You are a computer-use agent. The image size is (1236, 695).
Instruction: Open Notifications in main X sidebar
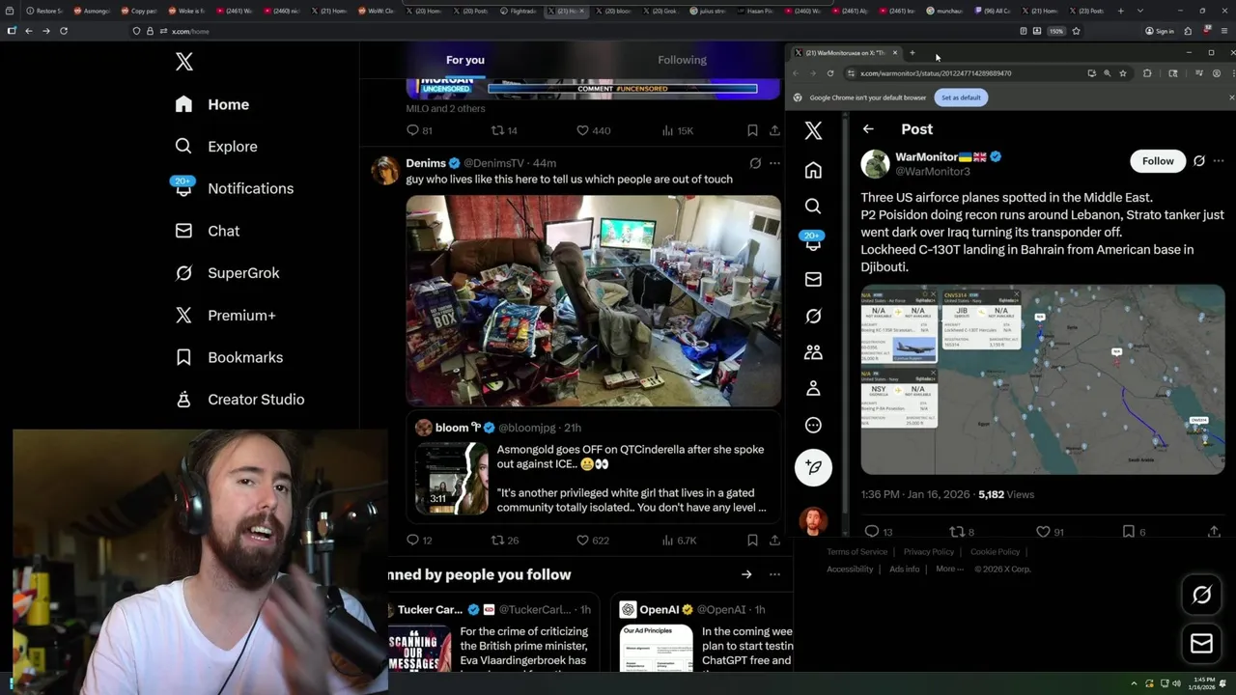tap(234, 188)
